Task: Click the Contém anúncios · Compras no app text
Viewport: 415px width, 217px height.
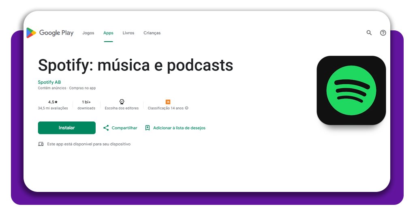Action: click(67, 88)
